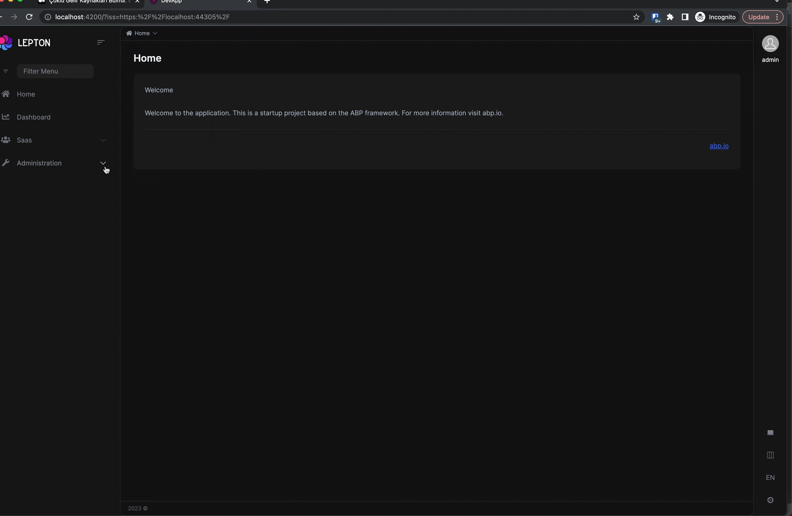
Task: Toggle the theme appearance icon
Action: [770, 433]
